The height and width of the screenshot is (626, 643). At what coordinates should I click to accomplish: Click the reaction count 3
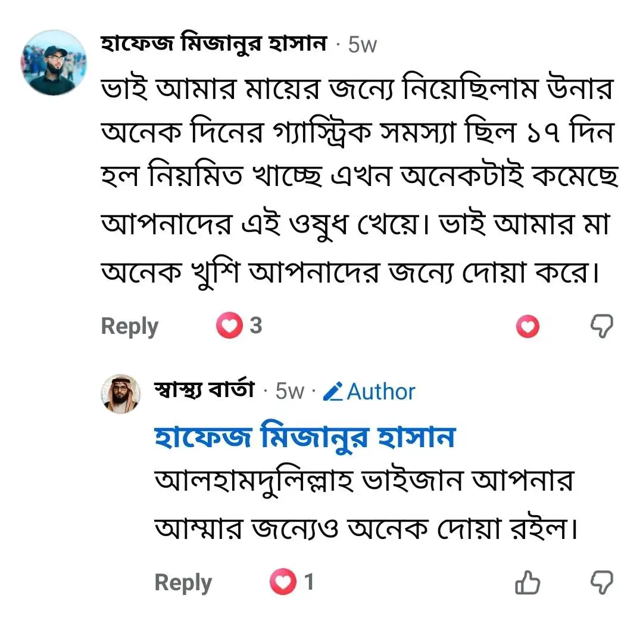tap(255, 326)
